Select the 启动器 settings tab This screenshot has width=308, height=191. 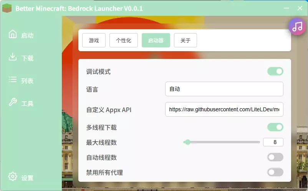(x=156, y=40)
